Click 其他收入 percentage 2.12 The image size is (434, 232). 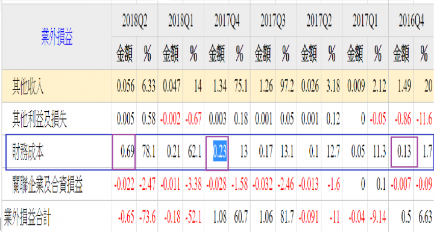[379, 86]
